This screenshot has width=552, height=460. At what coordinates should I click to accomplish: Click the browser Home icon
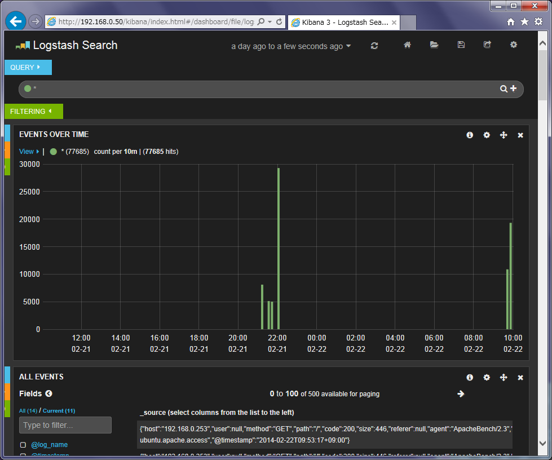510,22
